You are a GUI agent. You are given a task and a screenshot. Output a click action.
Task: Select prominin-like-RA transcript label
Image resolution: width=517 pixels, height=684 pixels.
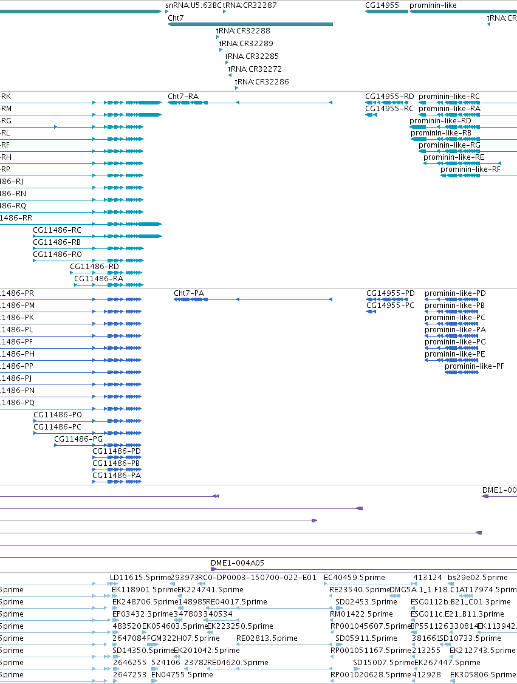coord(450,109)
